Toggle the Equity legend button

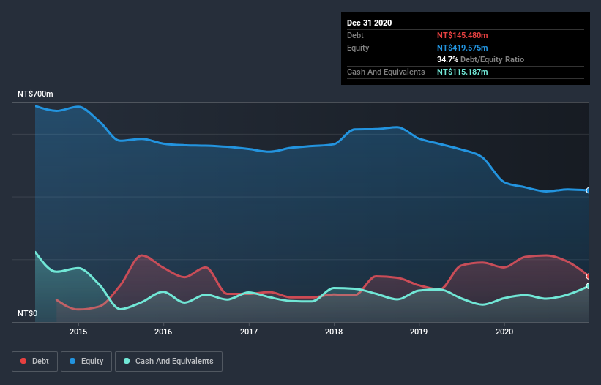86,362
